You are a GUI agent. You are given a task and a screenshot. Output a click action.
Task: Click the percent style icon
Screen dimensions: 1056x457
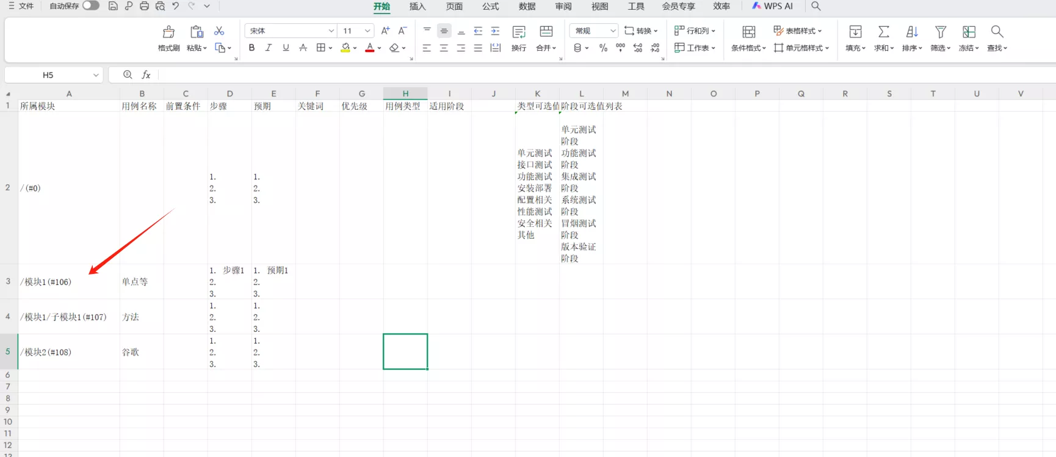tap(603, 48)
